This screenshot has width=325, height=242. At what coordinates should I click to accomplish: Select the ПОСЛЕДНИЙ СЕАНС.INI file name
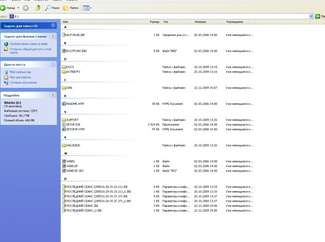(82, 206)
